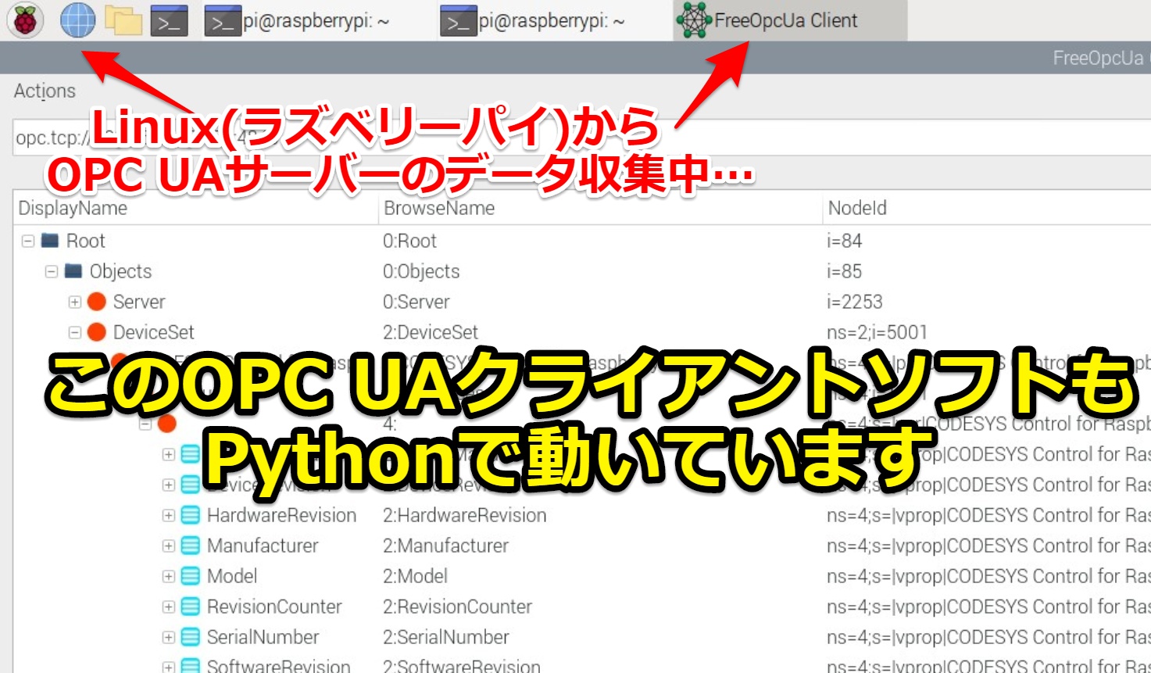
Task: Collapse the DeviceSet node
Action: [75, 332]
